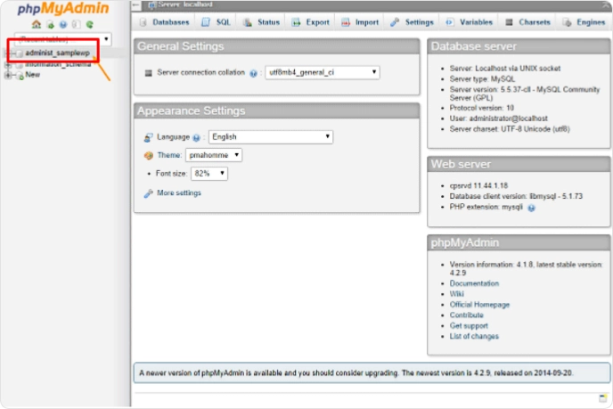Click the Databases tab icon

143,22
